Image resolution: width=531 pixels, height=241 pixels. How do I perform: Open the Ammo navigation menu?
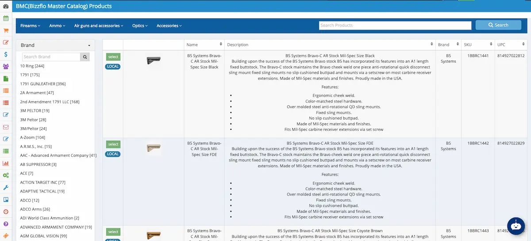point(57,26)
